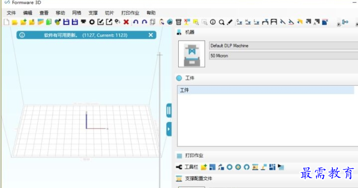The height and width of the screenshot is (188, 358).
Task: Open the 切片 menu
Action: click(109, 13)
